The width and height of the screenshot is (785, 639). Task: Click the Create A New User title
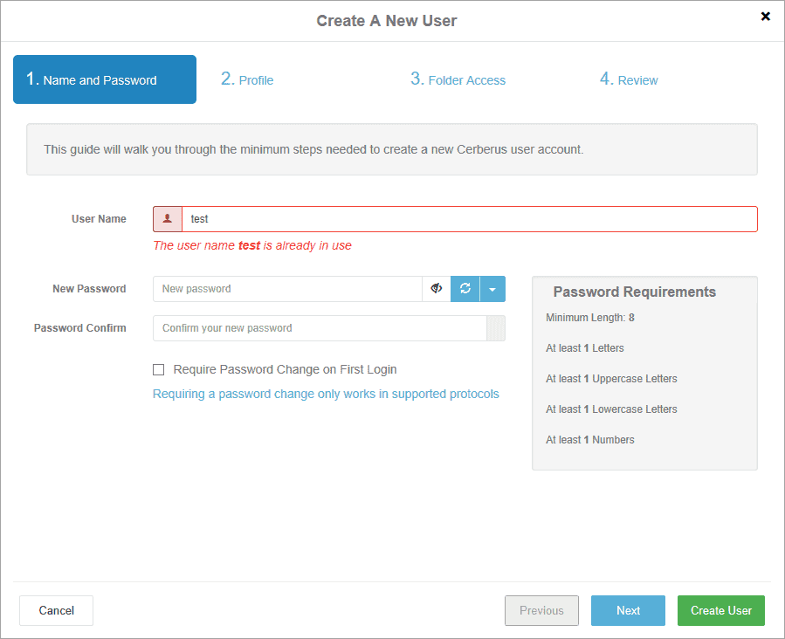click(387, 21)
